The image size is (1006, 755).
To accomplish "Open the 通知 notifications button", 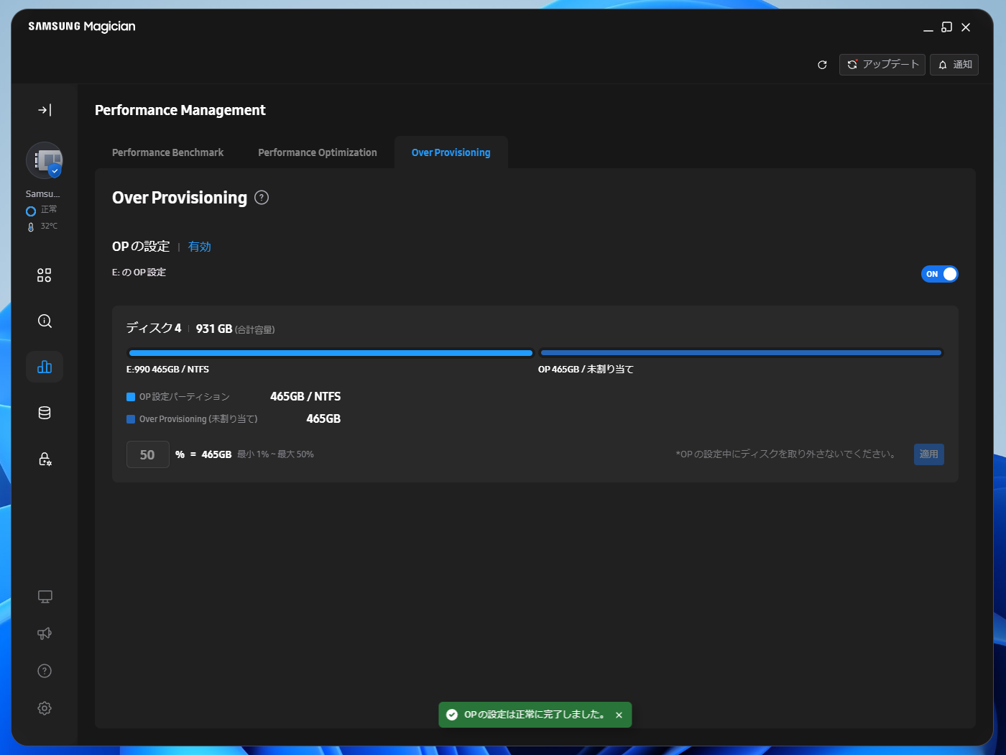I will coord(954,65).
